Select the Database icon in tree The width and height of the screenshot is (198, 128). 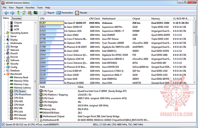point(8,71)
